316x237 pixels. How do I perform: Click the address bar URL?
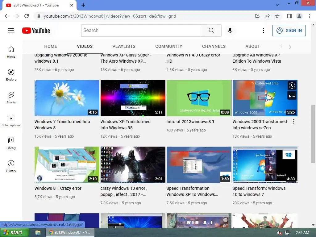point(110,16)
